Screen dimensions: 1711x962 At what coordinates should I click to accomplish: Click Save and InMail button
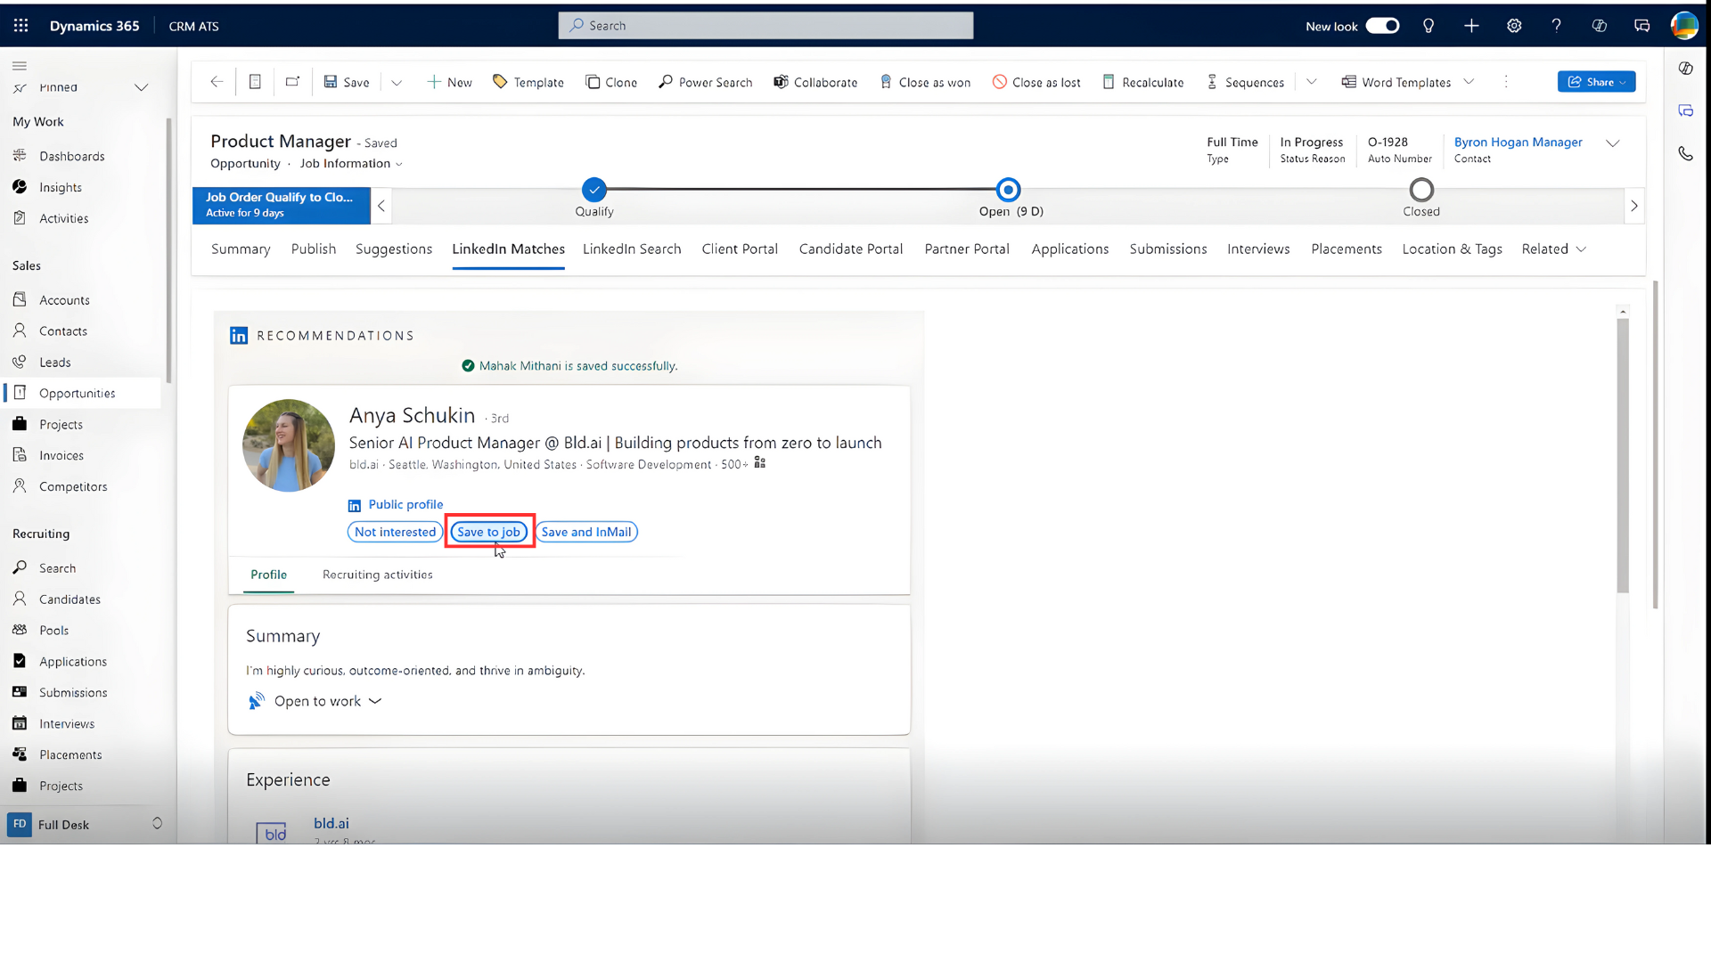(586, 533)
